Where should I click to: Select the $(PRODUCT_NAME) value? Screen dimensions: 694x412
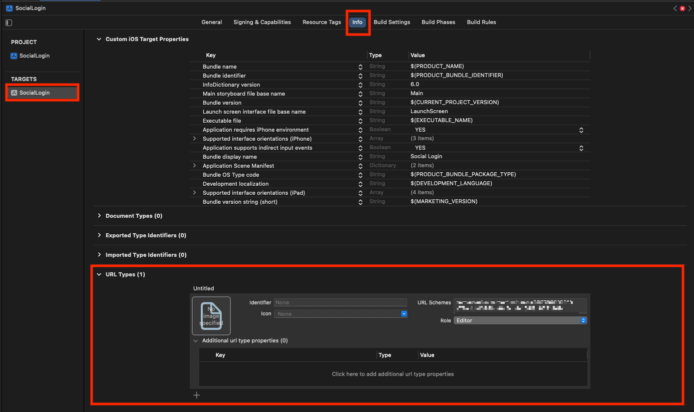coord(437,67)
